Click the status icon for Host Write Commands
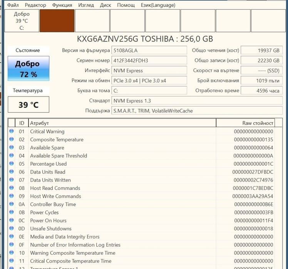 coord(12,196)
